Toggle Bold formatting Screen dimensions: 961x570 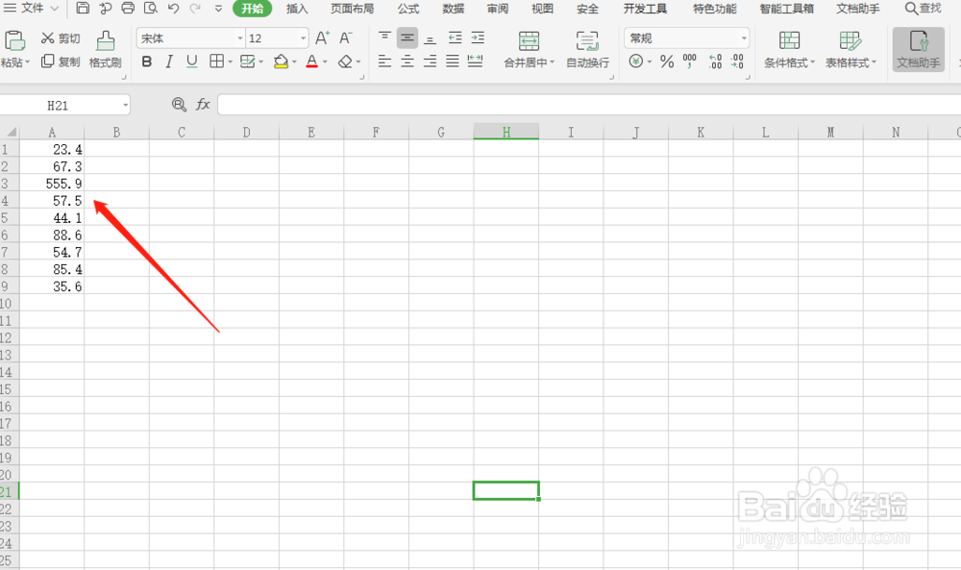click(146, 62)
